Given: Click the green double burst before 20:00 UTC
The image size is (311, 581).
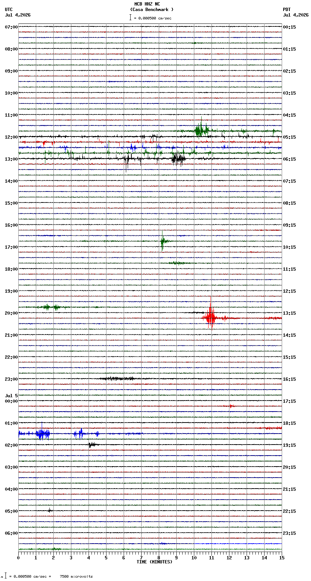Looking at the screenshot, I should coord(51,307).
